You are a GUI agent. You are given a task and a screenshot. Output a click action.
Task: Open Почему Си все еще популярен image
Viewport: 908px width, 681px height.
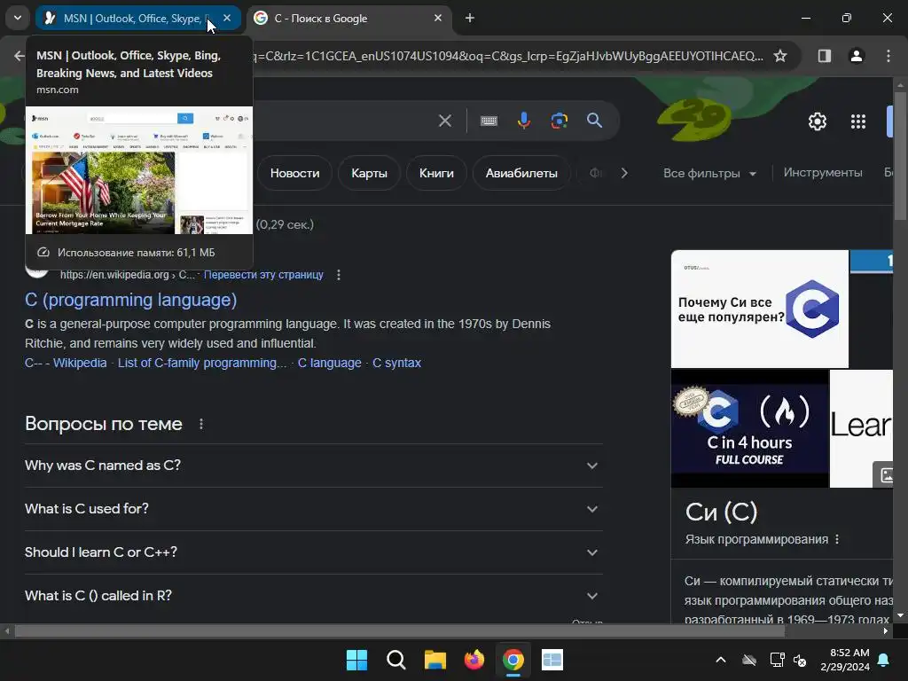tap(760, 309)
